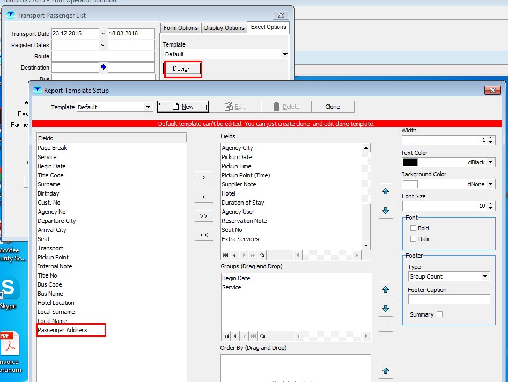This screenshot has height=382, width=508.
Task: Click the move-up arrow beside Groups list
Action: click(385, 290)
